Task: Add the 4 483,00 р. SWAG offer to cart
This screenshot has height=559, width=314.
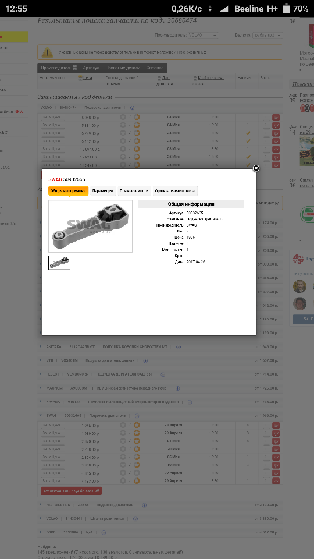Action: point(276,481)
